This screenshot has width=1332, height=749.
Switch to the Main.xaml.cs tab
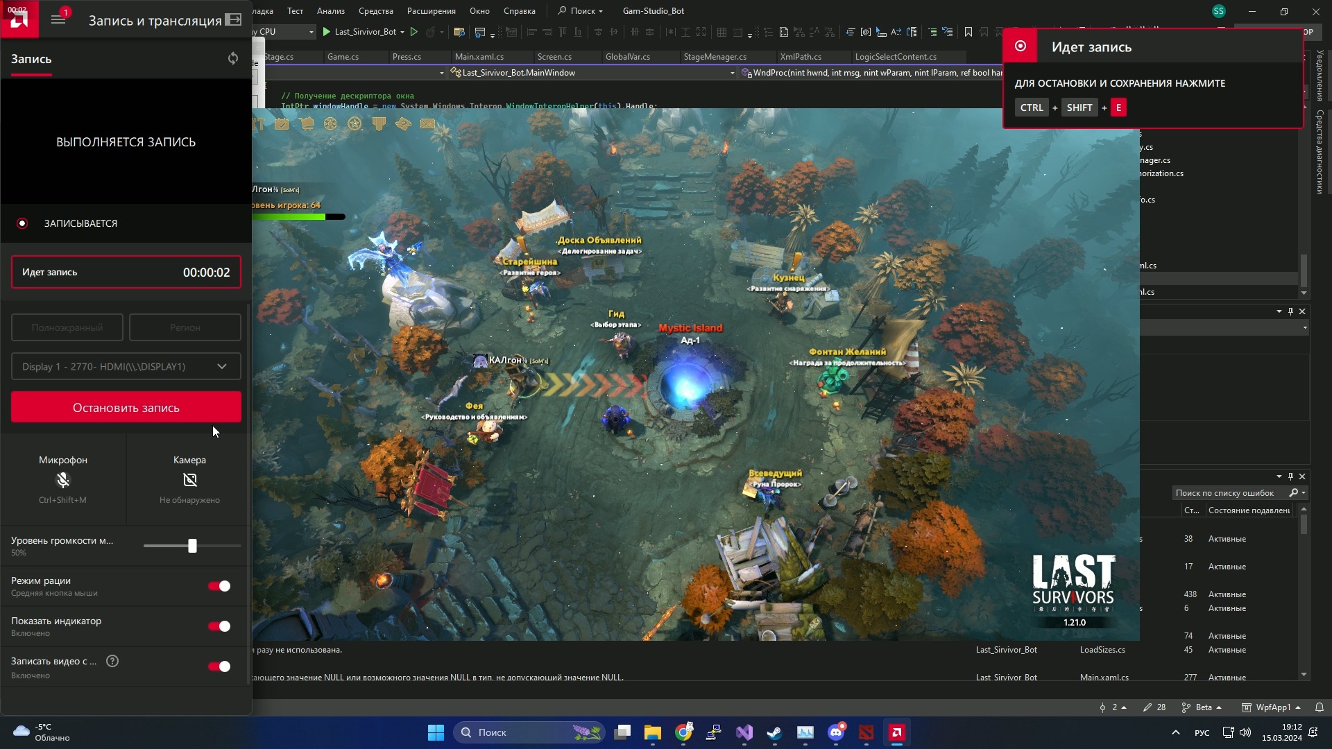coord(479,57)
